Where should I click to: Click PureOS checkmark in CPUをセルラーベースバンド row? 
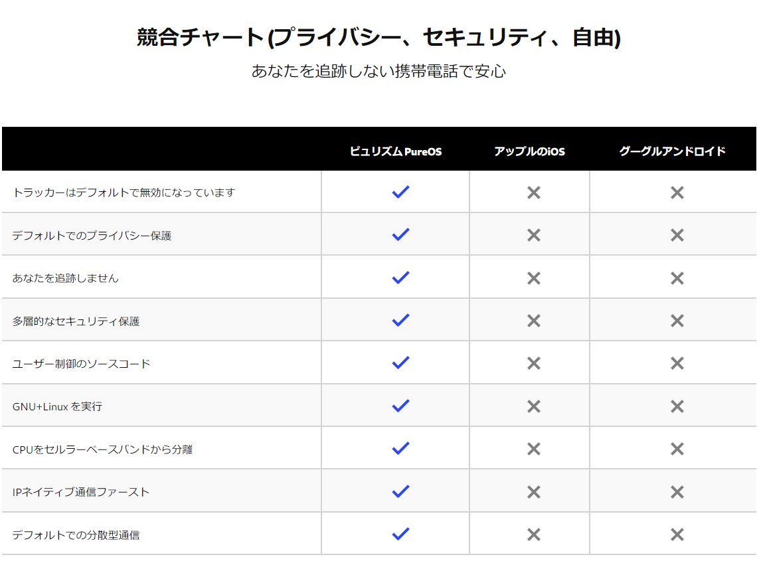[400, 448]
